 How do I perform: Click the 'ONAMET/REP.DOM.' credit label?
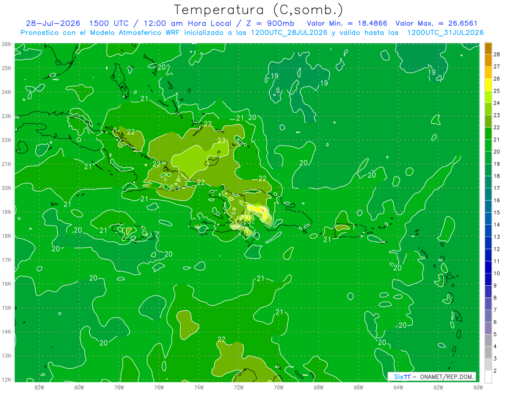[447, 376]
